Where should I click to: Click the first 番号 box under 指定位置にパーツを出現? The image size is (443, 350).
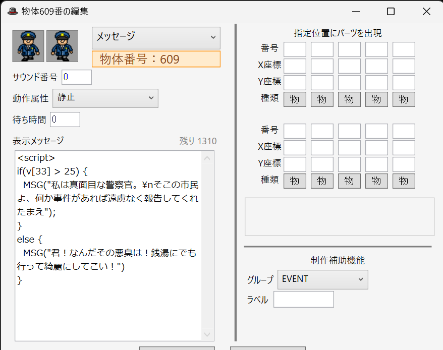[295, 49]
